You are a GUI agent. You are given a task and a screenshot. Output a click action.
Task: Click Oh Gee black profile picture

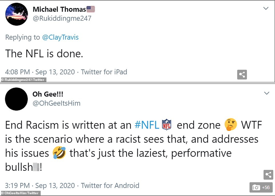pyautogui.click(x=17, y=99)
